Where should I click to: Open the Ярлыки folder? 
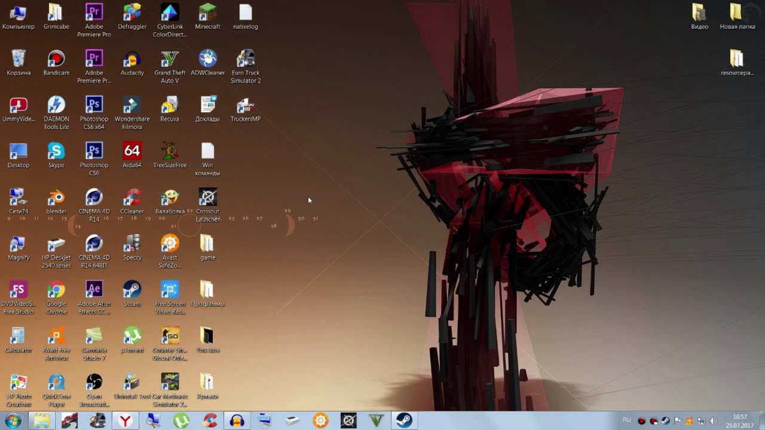(x=207, y=387)
